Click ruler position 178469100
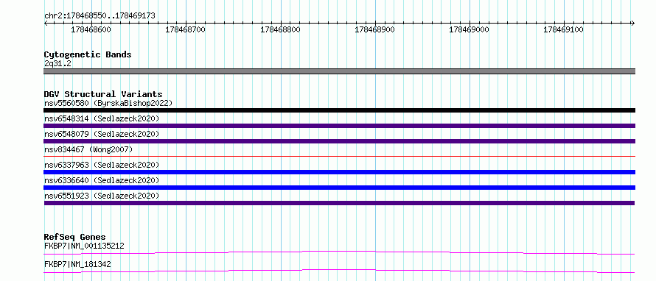Image resolution: width=656 pixels, height=281 pixels. (563, 30)
